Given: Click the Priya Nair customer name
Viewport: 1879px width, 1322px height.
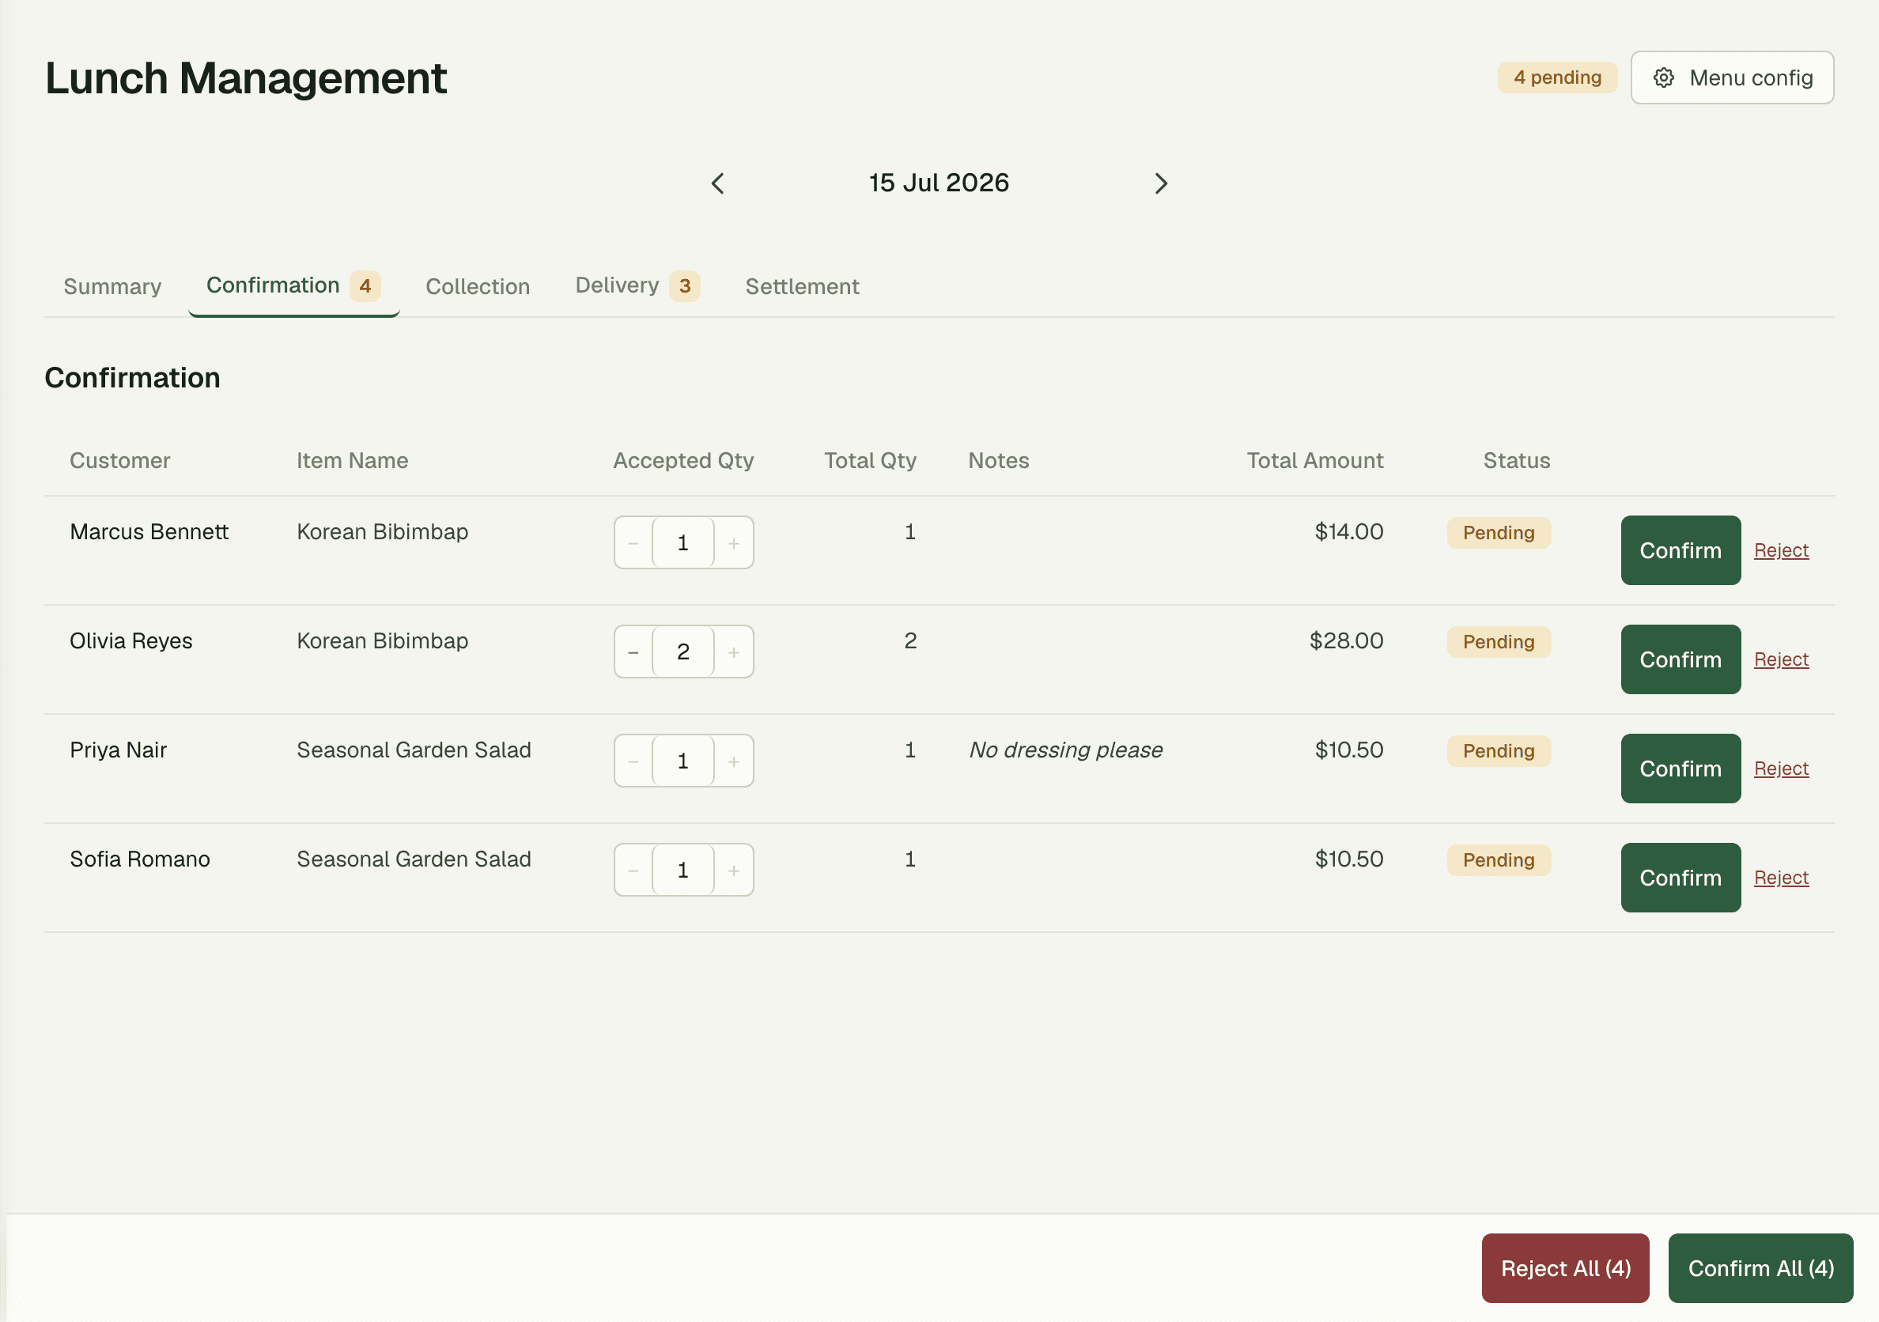Looking at the screenshot, I should 118,750.
